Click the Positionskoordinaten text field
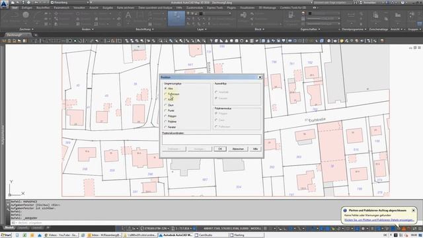Screen dimensions: 423x238 (211, 139)
